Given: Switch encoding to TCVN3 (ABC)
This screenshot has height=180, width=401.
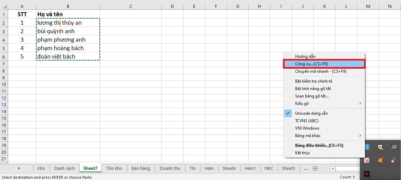Looking at the screenshot, I should click(x=307, y=121).
